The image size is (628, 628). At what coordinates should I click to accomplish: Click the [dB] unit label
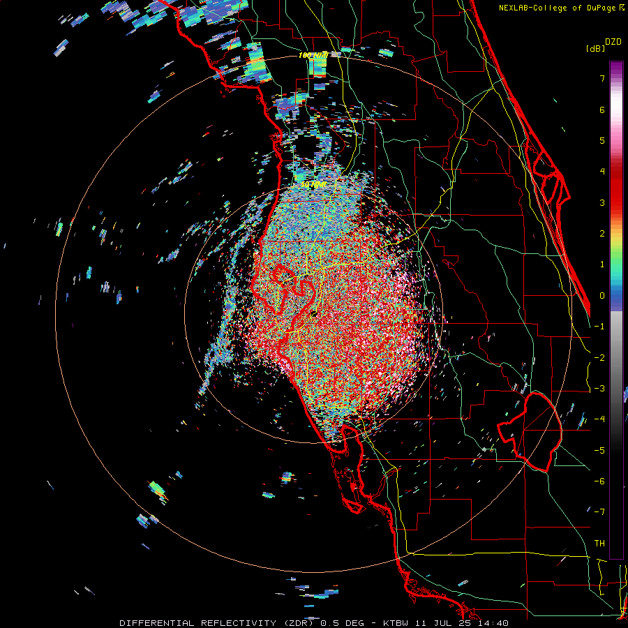pyautogui.click(x=595, y=48)
